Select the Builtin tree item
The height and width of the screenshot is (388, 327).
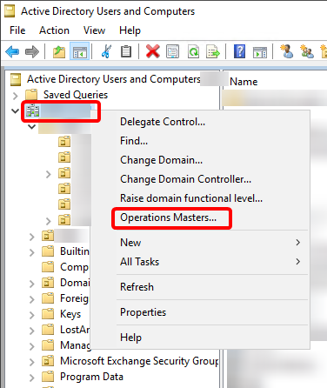pos(75,251)
